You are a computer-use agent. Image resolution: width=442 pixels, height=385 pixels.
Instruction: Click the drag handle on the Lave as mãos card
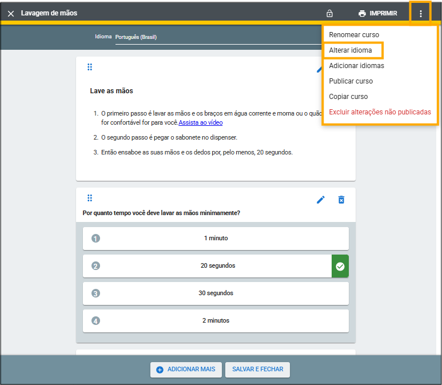(x=90, y=67)
